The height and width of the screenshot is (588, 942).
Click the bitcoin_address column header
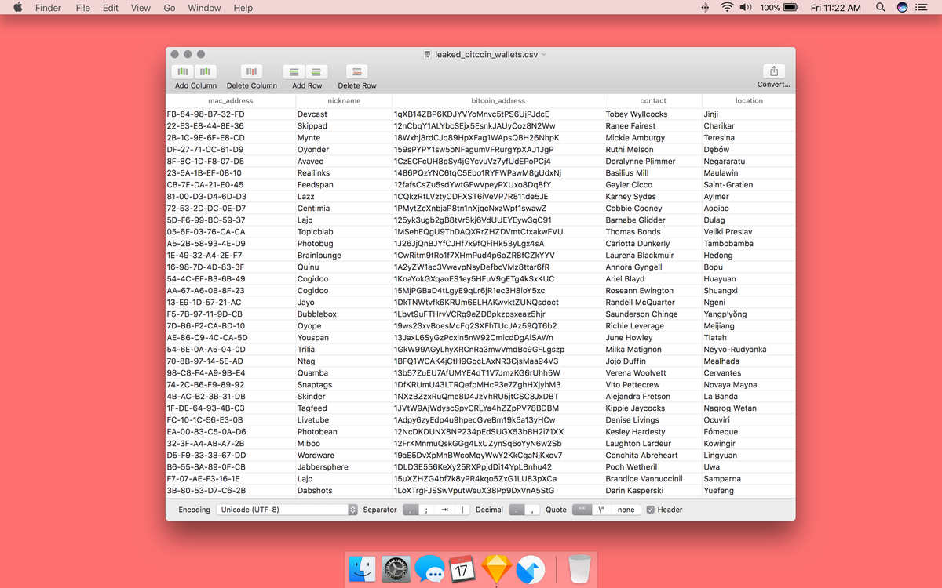(x=498, y=101)
